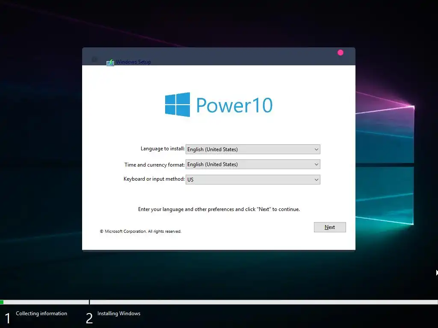438x328 pixels.
Task: Click the "Windows Setup" title text
Action: (133, 62)
